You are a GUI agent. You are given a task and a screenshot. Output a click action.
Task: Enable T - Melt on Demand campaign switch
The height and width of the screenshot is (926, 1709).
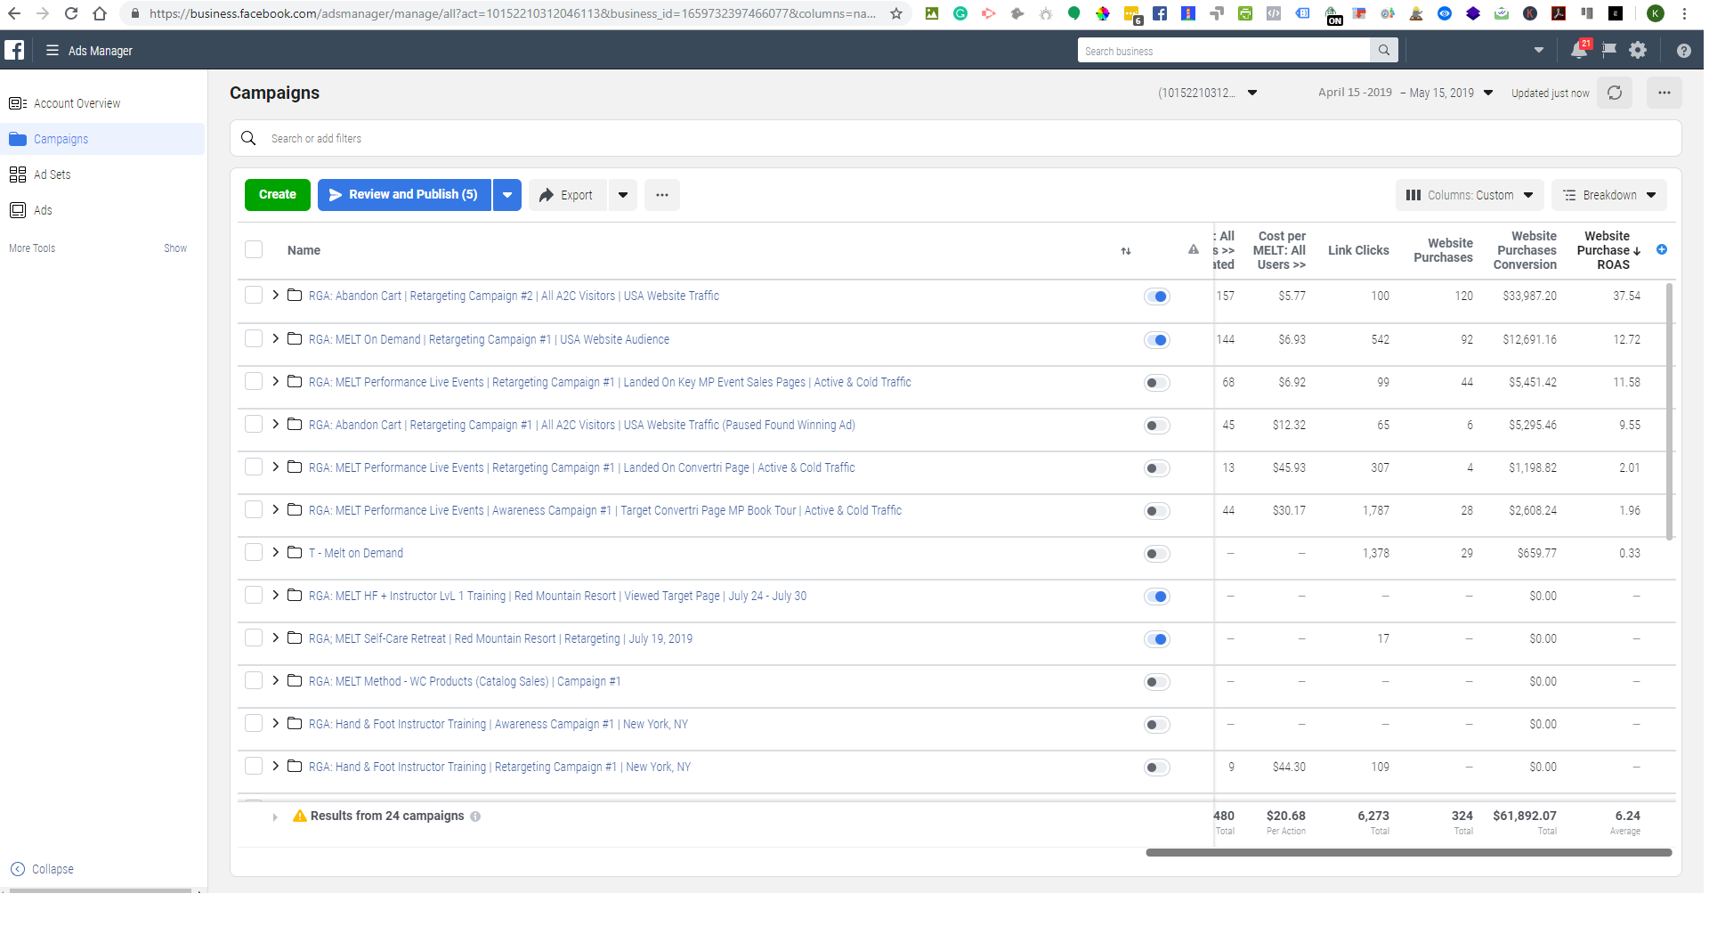pos(1156,554)
